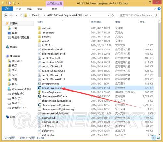Sort files by 修改日期 column header
Viewport: 163px width, 142px height.
[x=96, y=22]
